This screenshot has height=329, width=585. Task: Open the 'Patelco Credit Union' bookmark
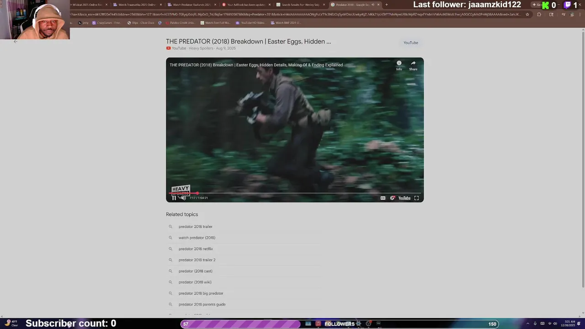[181, 23]
